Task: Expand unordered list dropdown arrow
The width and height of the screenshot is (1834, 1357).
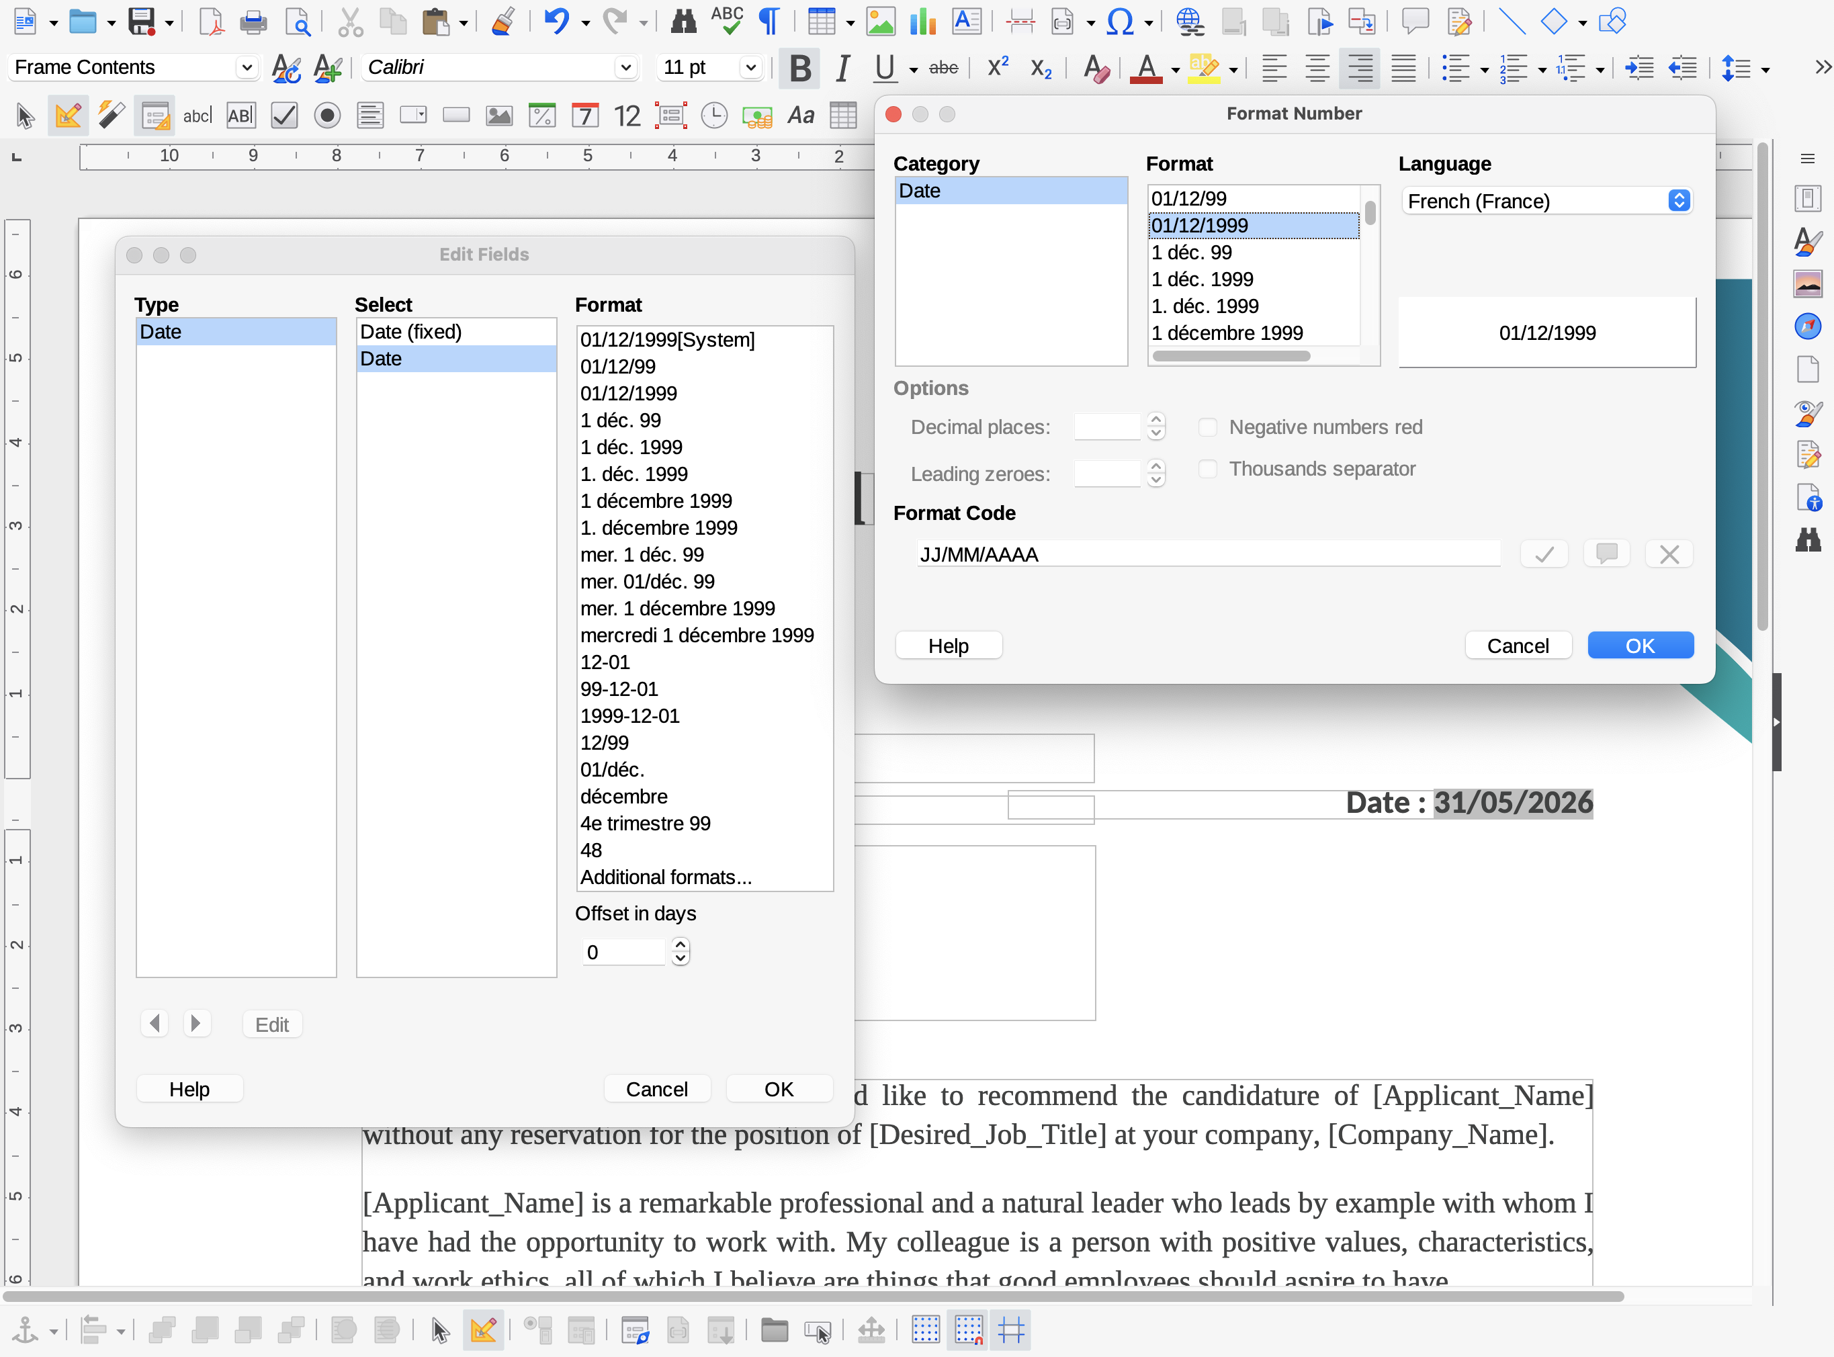Action: 1484,71
